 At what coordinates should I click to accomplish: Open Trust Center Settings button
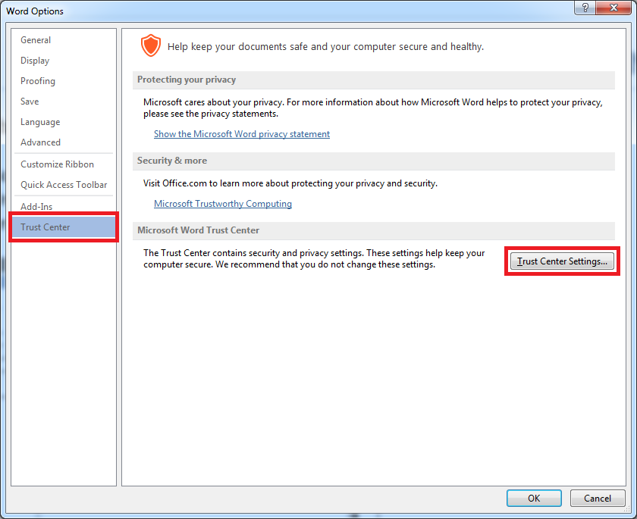(x=562, y=261)
